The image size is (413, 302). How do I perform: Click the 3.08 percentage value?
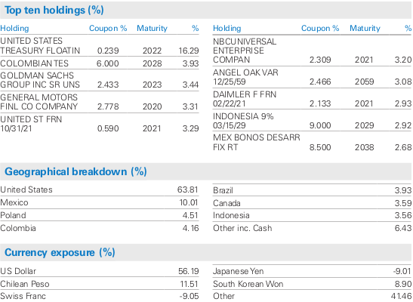403,82
